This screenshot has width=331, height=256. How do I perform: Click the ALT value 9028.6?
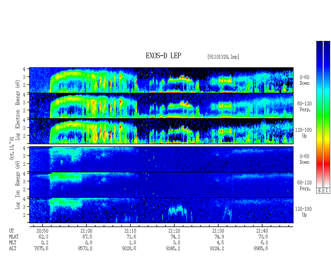[x=129, y=249]
